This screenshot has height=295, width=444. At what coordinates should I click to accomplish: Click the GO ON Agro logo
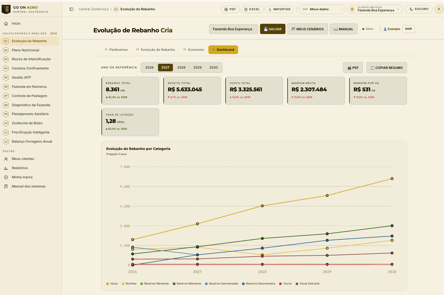(6, 9)
